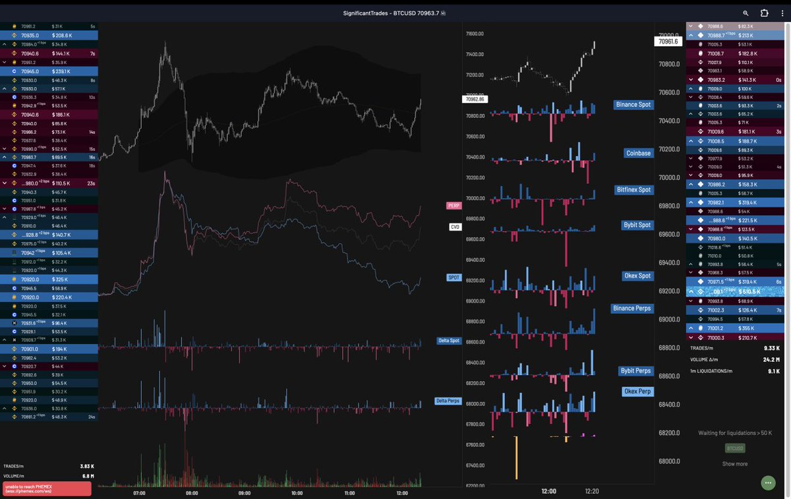This screenshot has height=499, width=791.
Task: Click the PERP series label on the CVD chart
Action: (x=453, y=206)
